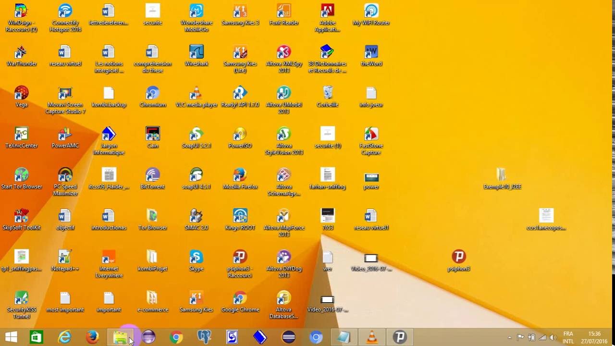Open the Chromium desktop shortcut
Screen dimensions: 615x346
152,96
